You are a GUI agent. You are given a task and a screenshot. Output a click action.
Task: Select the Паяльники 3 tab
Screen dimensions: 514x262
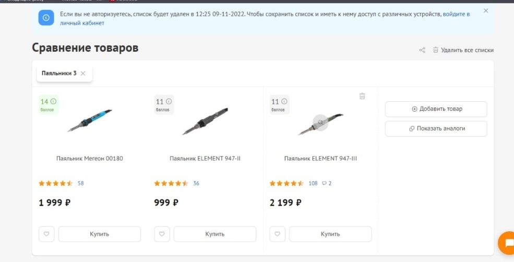point(59,74)
